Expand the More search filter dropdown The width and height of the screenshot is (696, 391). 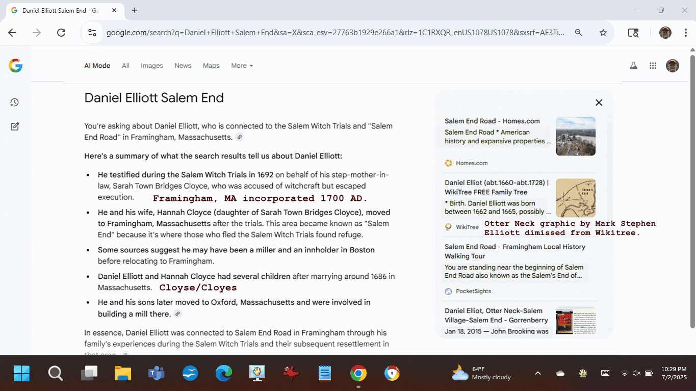242,66
